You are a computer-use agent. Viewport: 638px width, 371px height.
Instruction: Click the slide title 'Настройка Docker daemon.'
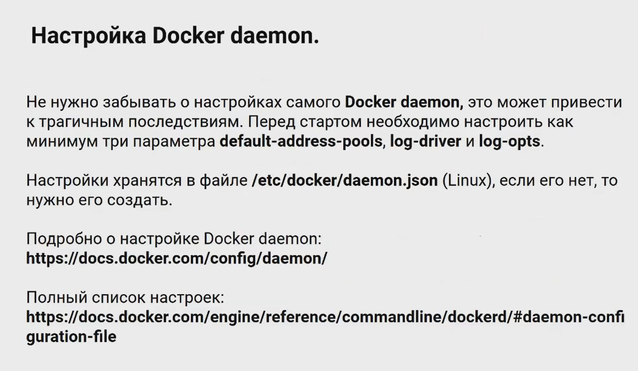(175, 36)
